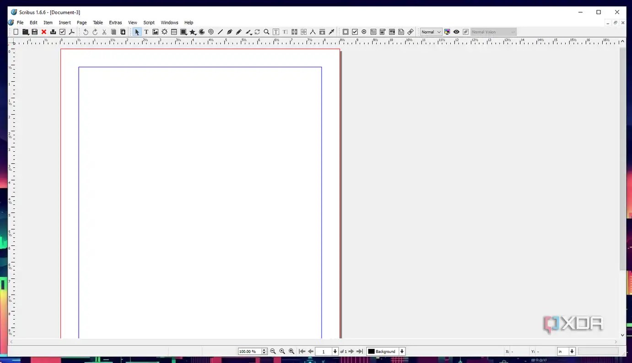
Task: Insert a PDF Text Field
Action: 373,32
